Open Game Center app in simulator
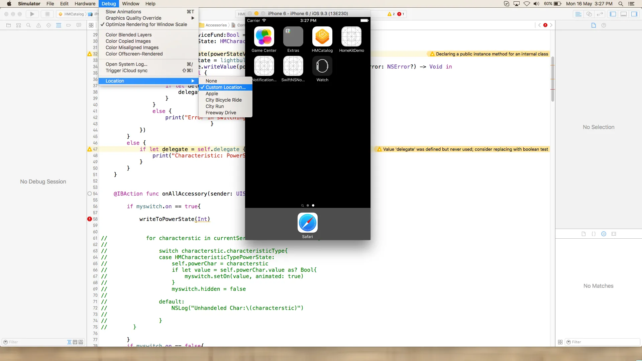The height and width of the screenshot is (361, 642). [264, 37]
